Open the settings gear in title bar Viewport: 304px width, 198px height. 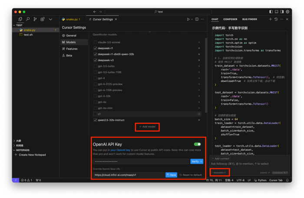(287, 12)
